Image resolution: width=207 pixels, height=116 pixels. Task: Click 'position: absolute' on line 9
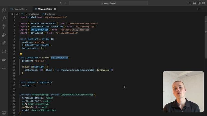[34, 42]
